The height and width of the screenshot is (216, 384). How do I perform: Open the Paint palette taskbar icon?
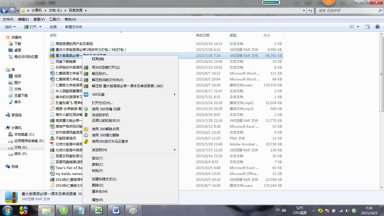(133, 210)
